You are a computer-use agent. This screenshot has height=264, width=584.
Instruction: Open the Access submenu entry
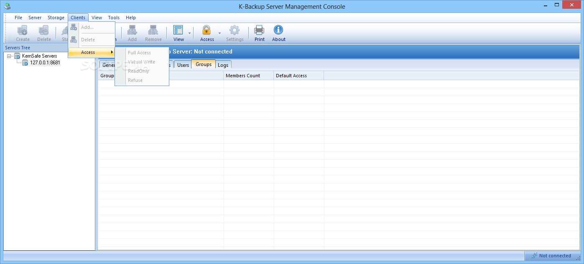coord(92,52)
